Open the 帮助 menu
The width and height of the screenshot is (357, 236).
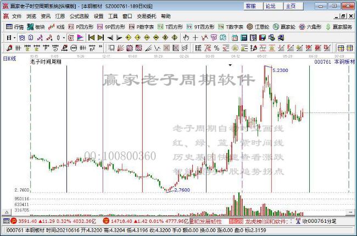coord(165,16)
